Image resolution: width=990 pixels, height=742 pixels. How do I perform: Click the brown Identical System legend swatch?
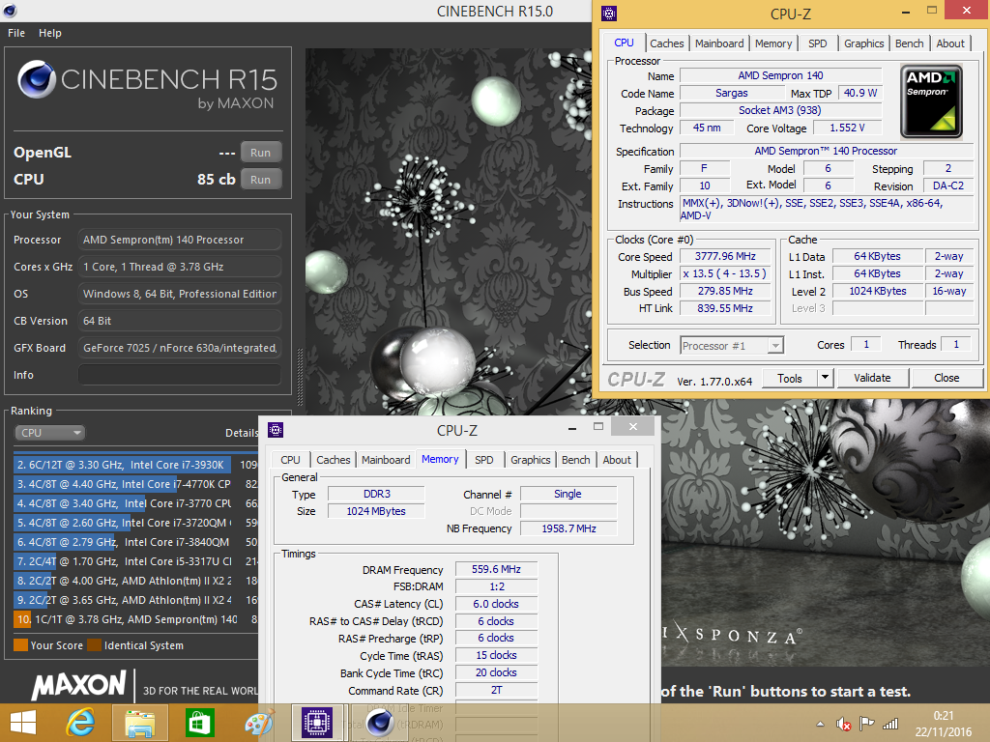click(x=94, y=644)
